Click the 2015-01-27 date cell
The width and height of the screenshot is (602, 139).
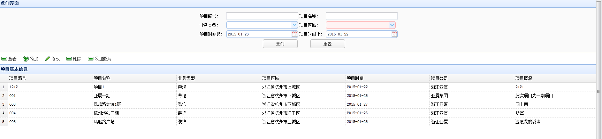pyautogui.click(x=387, y=104)
